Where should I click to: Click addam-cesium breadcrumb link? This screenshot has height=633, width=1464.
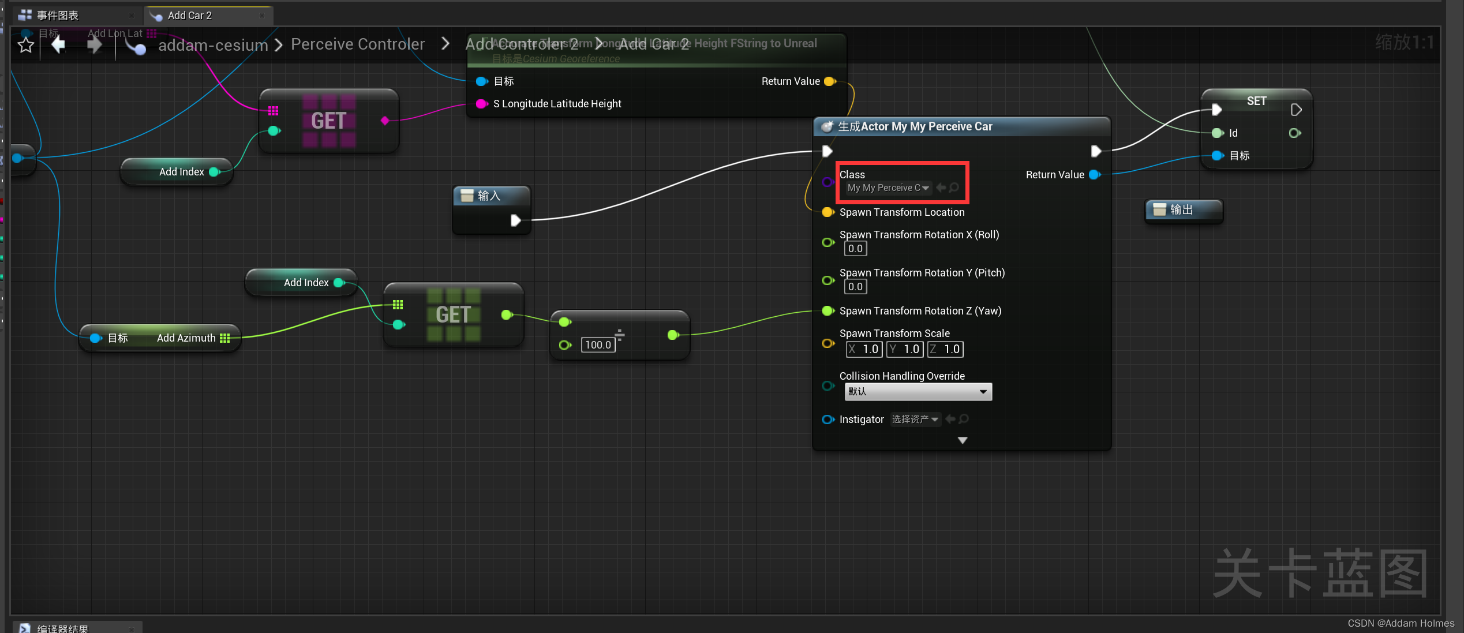pyautogui.click(x=213, y=44)
